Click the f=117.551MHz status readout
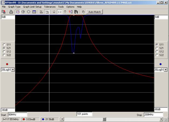169x122 pixels. pyautogui.click(x=11, y=119)
